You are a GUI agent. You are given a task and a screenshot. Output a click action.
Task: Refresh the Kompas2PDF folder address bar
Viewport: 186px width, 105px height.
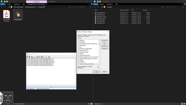click(70, 7)
